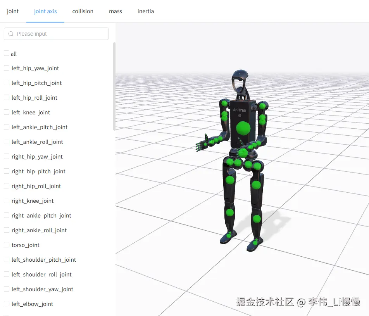Toggle right_knee_joint checkbox
Image resolution: width=369 pixels, height=316 pixels.
(x=7, y=200)
